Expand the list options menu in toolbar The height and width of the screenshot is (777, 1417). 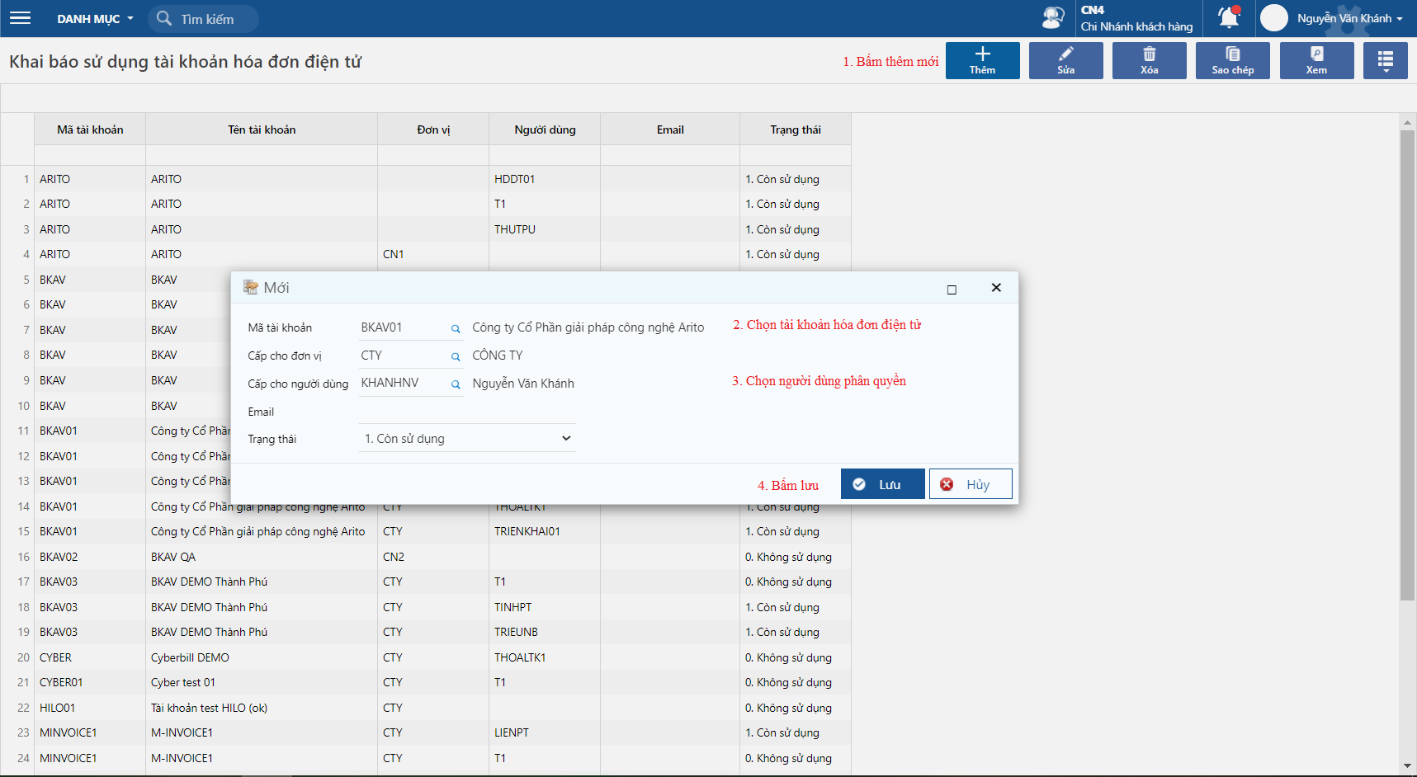[1385, 61]
